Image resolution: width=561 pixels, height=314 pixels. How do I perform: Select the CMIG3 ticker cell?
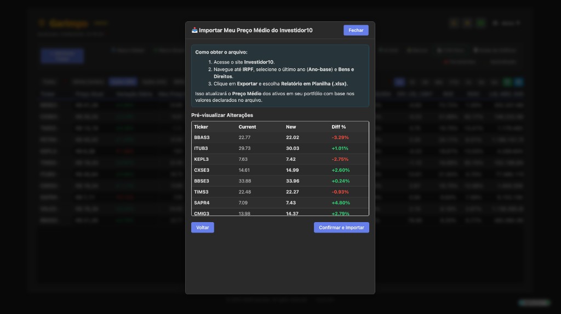pyautogui.click(x=202, y=213)
